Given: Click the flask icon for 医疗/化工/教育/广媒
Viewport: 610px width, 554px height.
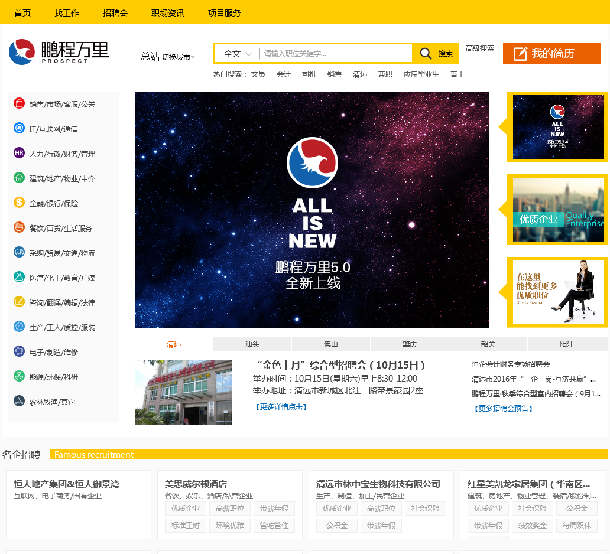Looking at the screenshot, I should coord(19,277).
